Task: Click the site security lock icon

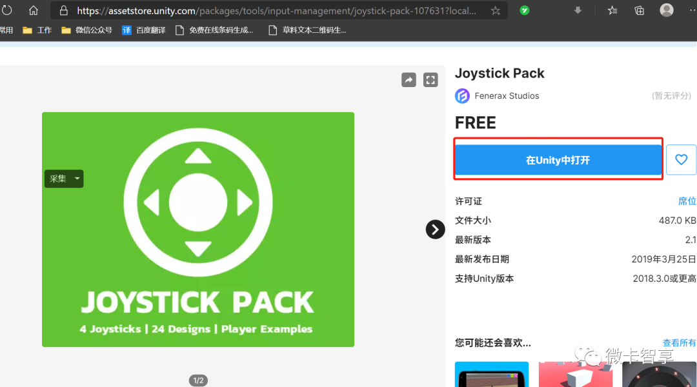Action: coord(63,10)
